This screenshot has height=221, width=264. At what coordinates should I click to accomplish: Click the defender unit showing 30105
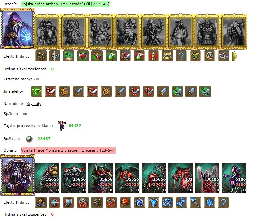pyautogui.click(x=207, y=178)
